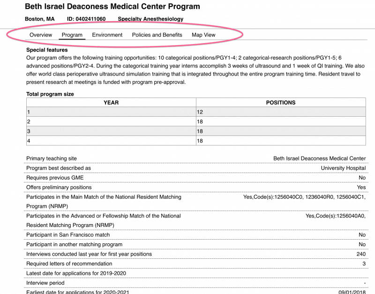This screenshot has height=294, width=375.
Task: Click the Requires previous GME label
Action: (x=55, y=178)
